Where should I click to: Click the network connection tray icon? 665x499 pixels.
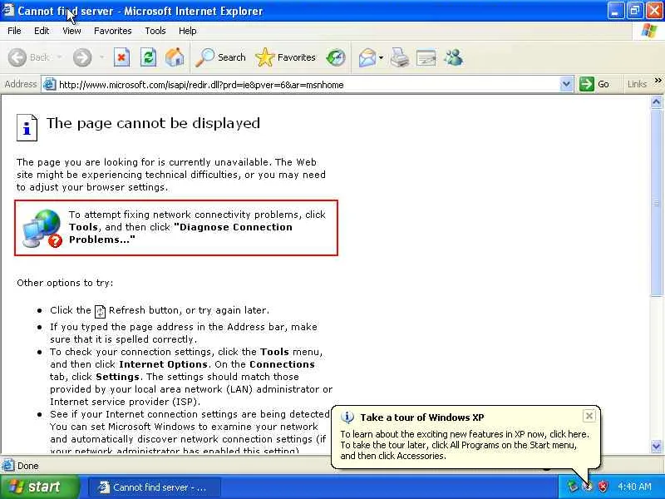572,487
